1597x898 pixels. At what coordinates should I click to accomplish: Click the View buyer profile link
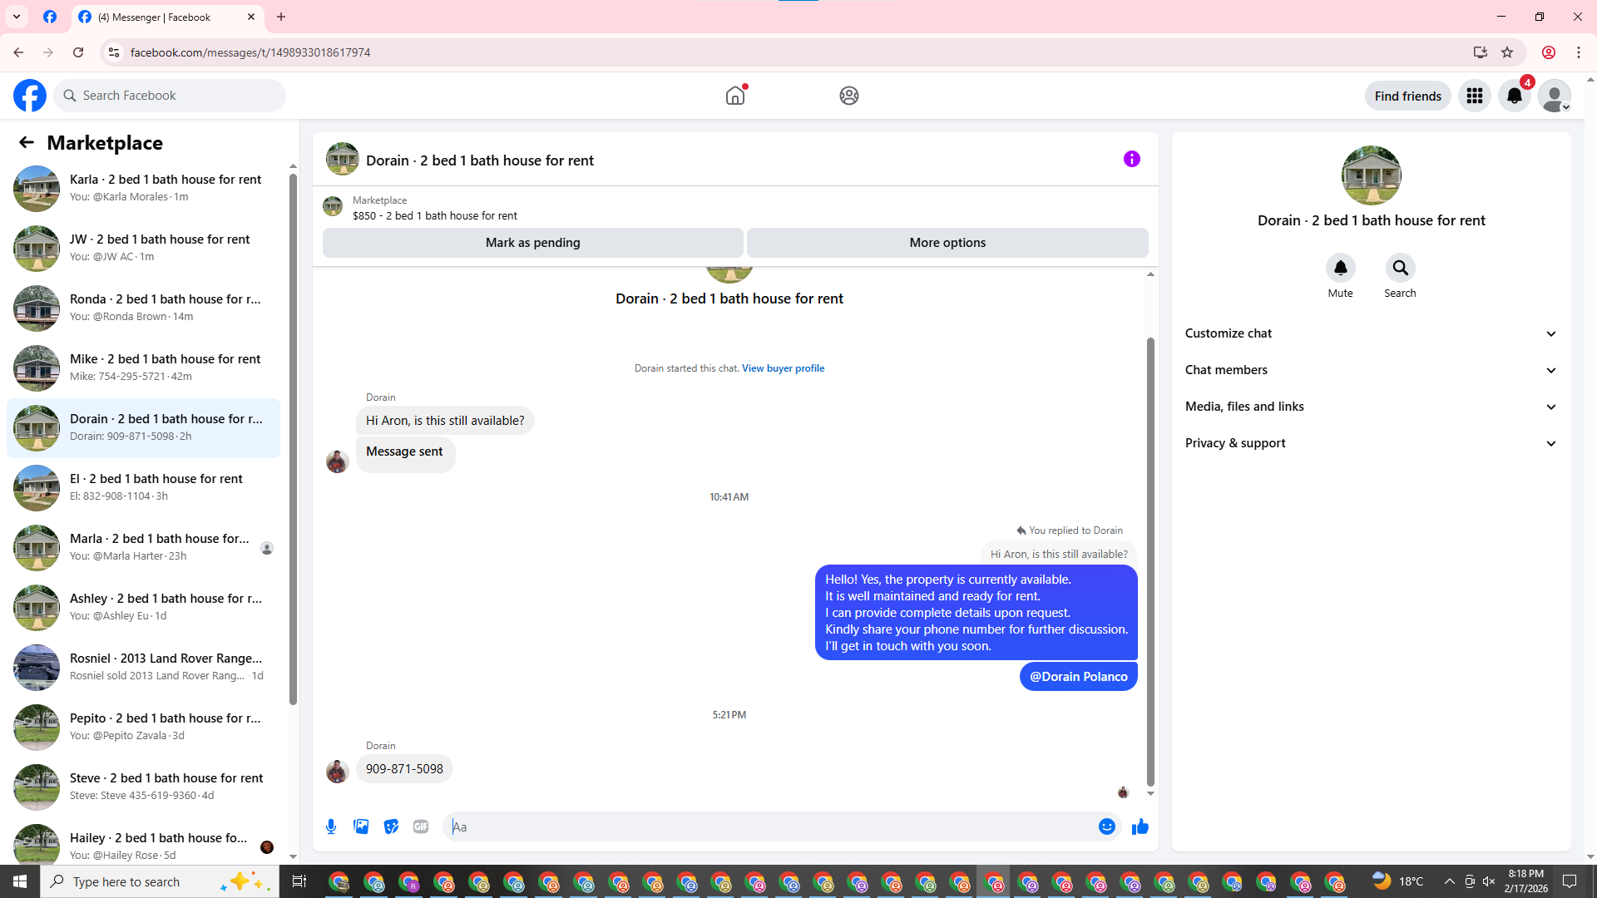point(783,368)
